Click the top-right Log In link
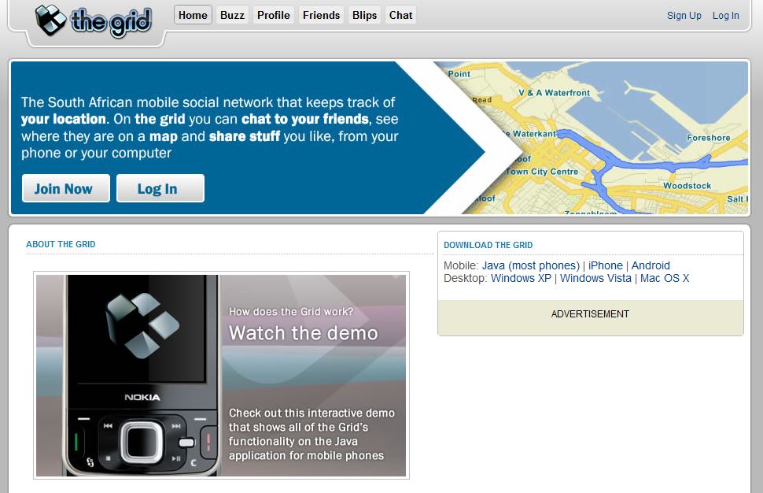763x493 pixels. click(x=725, y=16)
